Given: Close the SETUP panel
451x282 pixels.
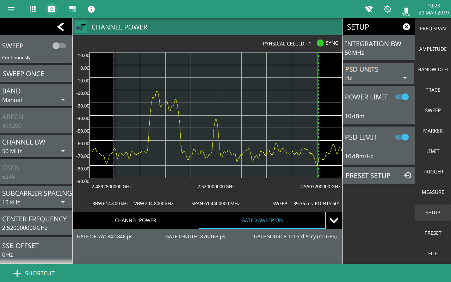Looking at the screenshot, I should tap(406, 27).
